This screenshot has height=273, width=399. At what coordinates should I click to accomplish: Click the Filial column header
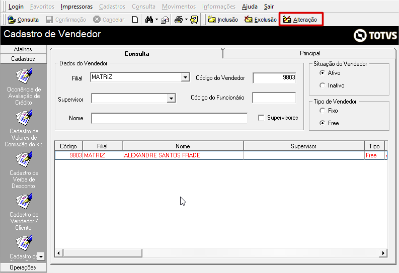pos(103,146)
